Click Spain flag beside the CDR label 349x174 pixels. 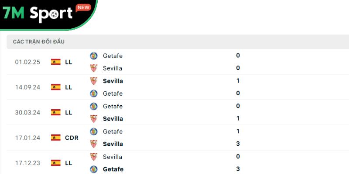tap(56, 137)
